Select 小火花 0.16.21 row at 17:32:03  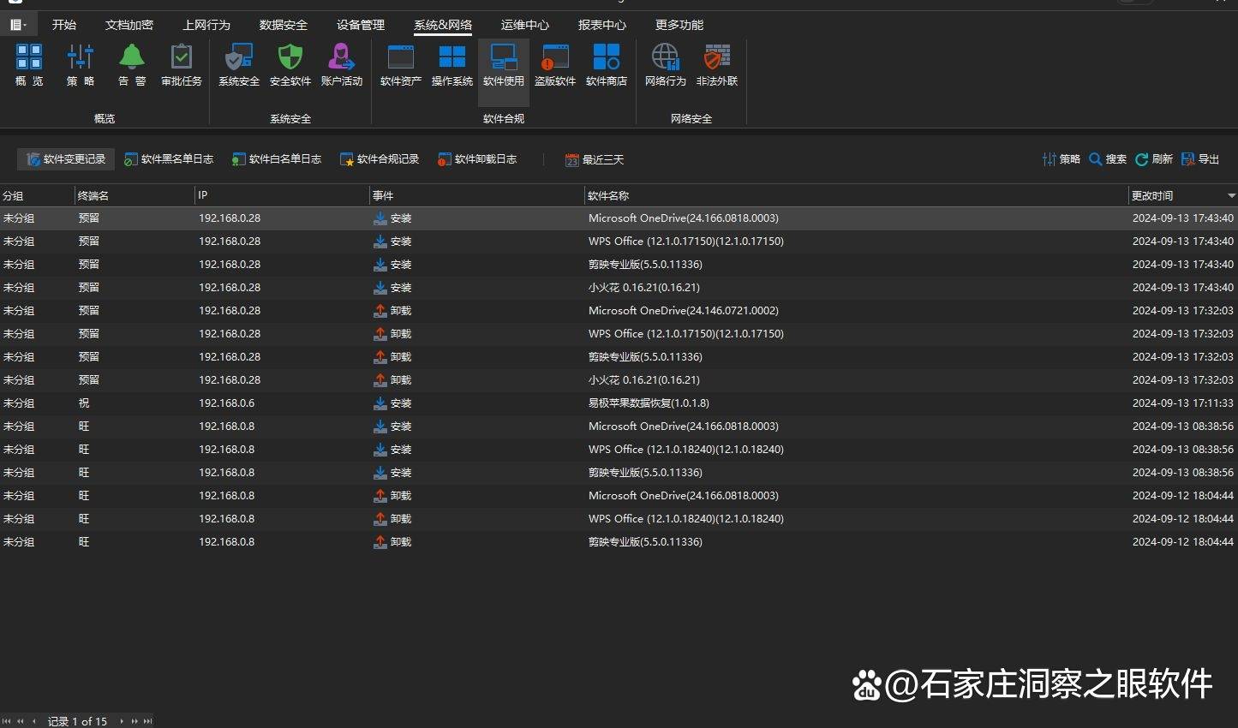[x=619, y=380]
